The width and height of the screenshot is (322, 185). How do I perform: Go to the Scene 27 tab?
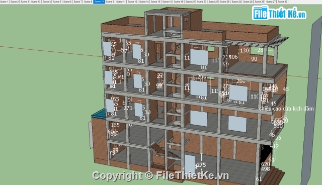click(x=271, y=2)
